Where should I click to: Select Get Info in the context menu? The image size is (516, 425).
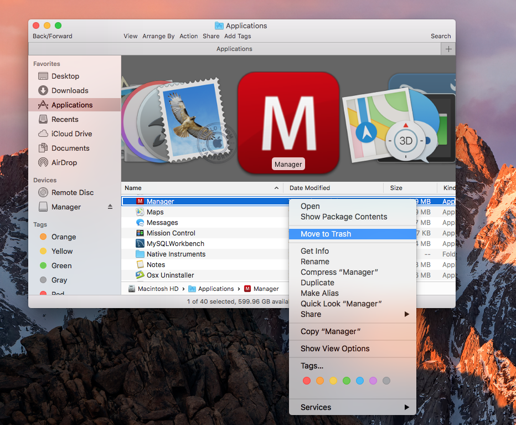[x=314, y=251]
